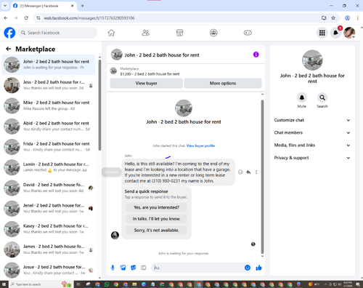This screenshot has width=363, height=288.
Task: Open Task View in the taskbar
Action: coord(78,284)
